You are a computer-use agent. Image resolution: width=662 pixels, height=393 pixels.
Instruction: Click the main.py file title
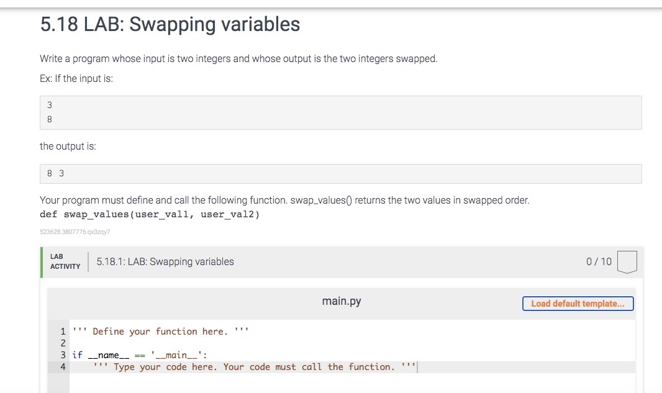pyautogui.click(x=341, y=301)
